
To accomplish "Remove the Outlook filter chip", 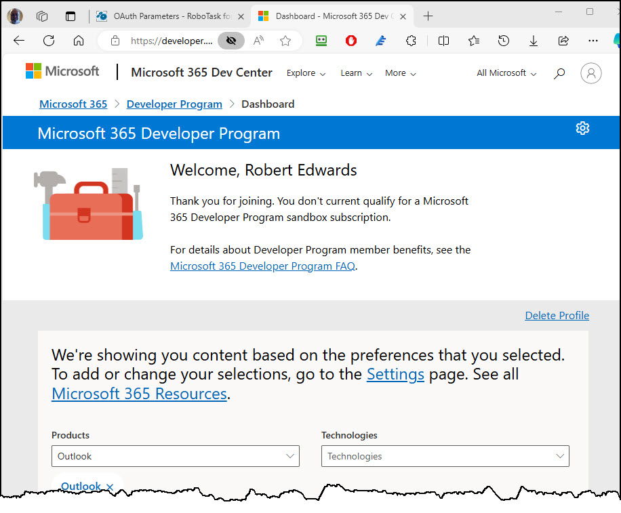I will [110, 487].
